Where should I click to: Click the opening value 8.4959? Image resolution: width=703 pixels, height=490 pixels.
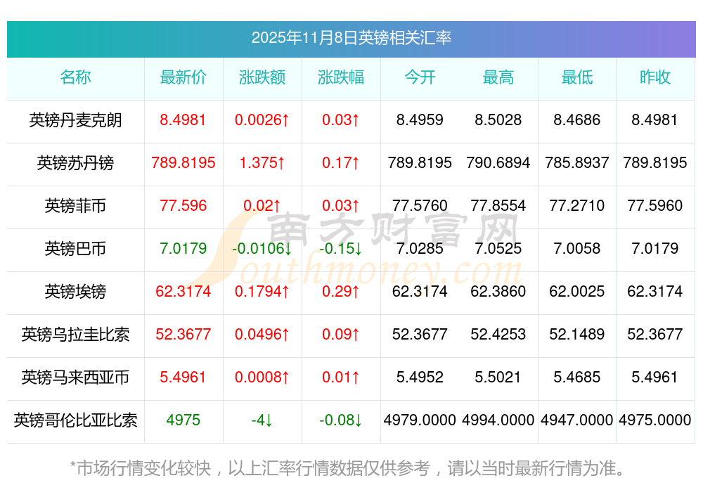click(x=420, y=120)
